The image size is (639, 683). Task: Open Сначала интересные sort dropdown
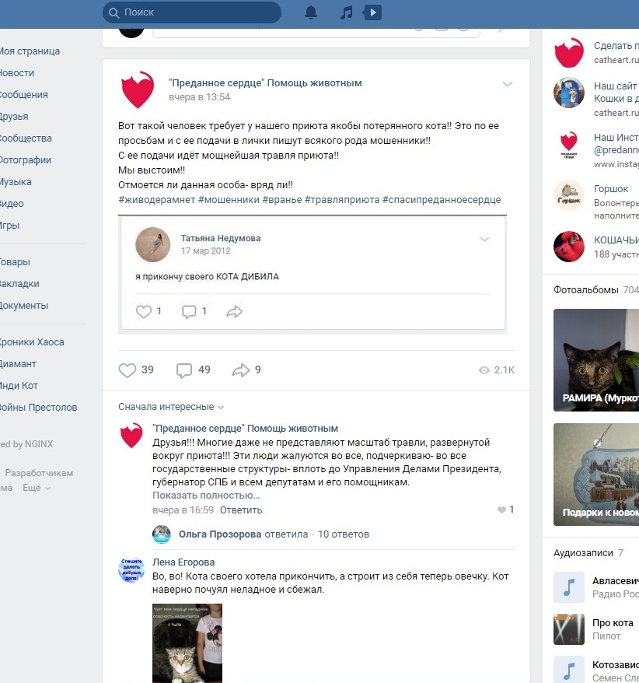[x=171, y=407]
